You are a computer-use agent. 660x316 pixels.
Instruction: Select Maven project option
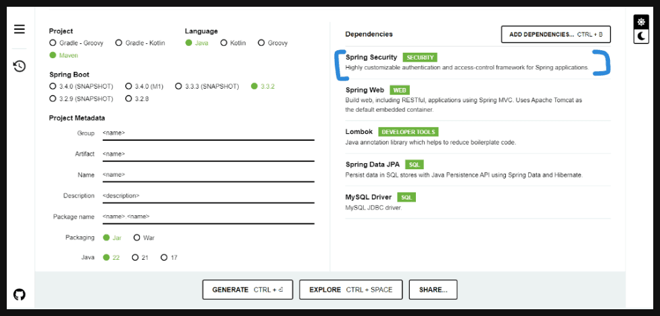(x=64, y=55)
